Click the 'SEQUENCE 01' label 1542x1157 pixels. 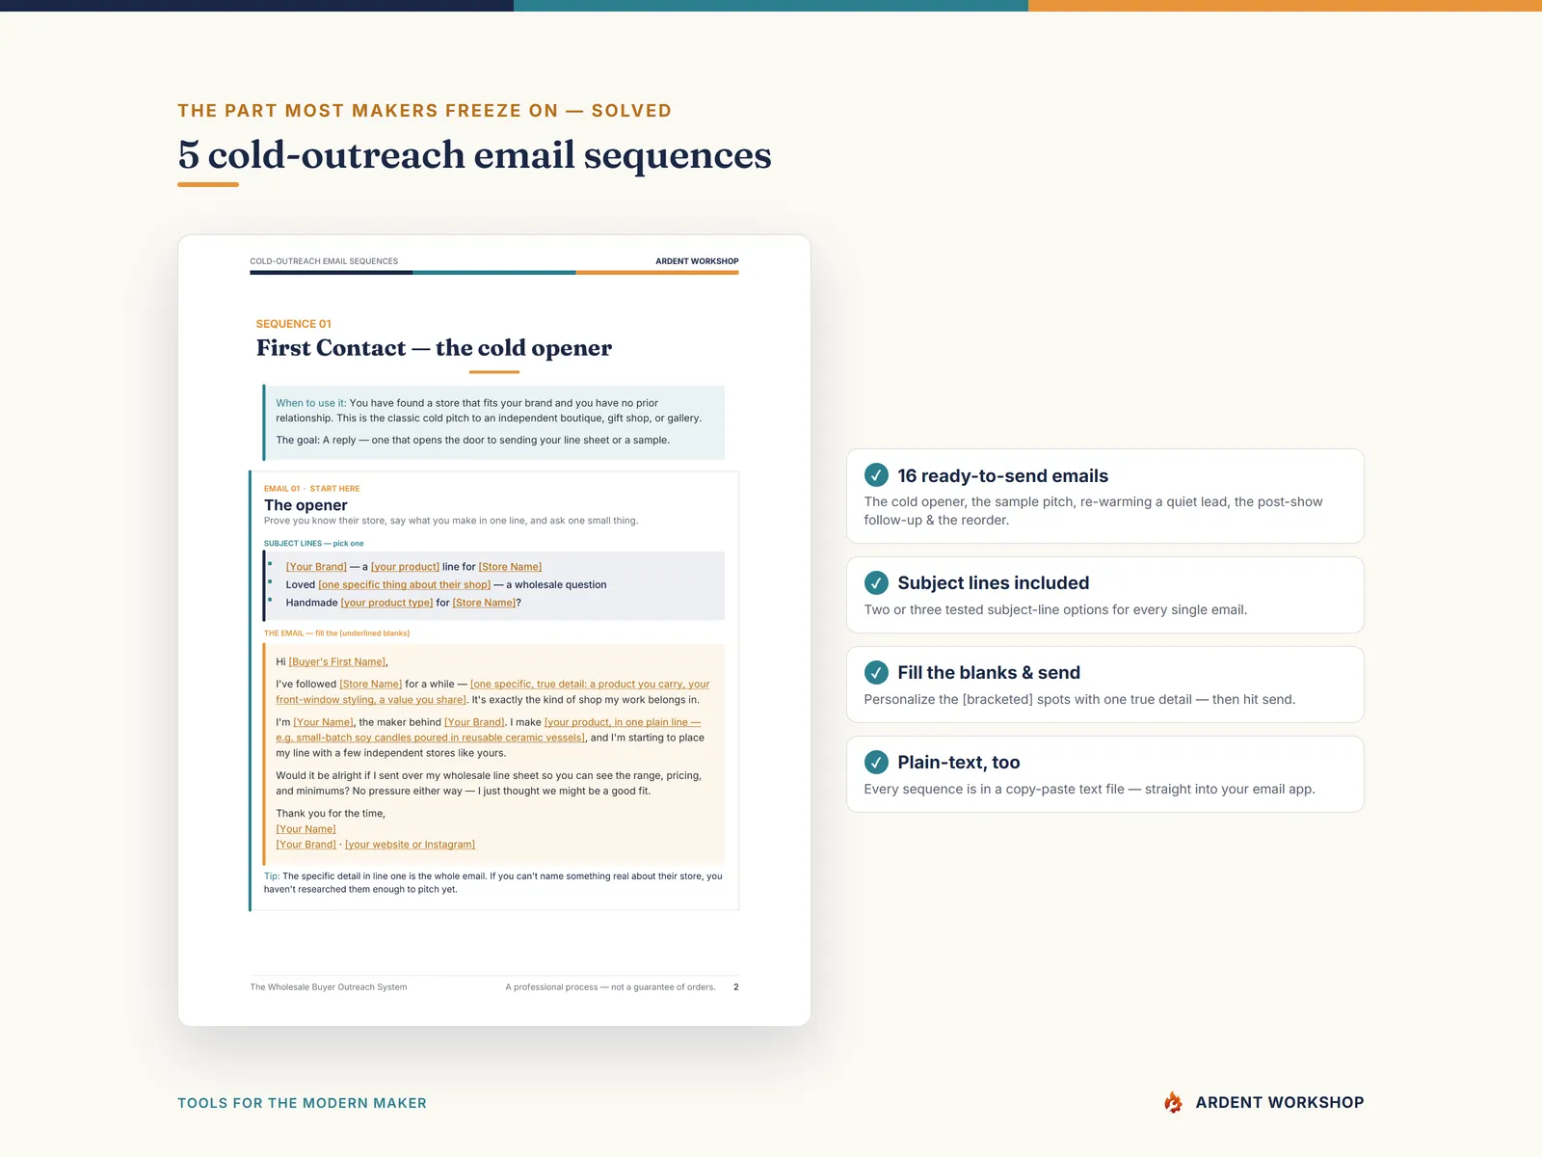point(293,324)
